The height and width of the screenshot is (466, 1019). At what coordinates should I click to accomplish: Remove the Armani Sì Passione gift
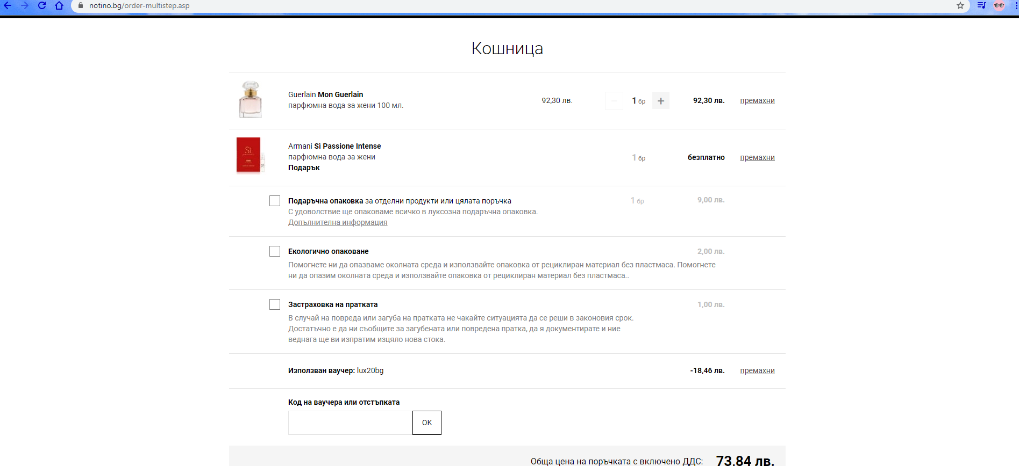point(757,157)
